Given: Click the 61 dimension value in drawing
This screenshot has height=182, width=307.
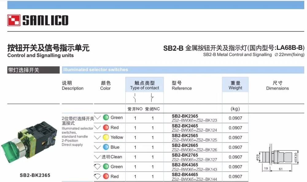Looking at the screenshot, I should 281,169.
